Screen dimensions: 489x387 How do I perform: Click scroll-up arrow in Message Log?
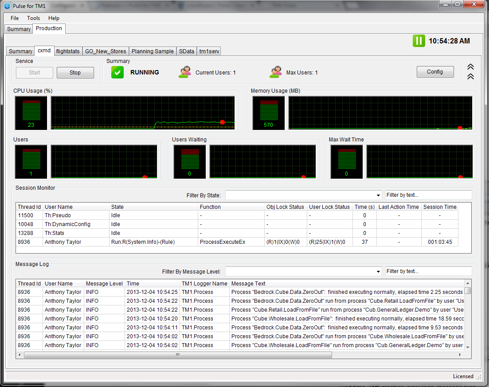click(x=467, y=283)
